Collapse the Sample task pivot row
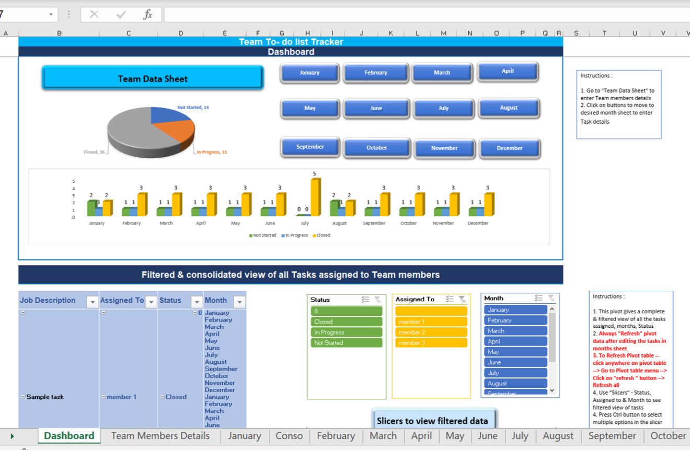The height and width of the screenshot is (450, 690). (23, 397)
